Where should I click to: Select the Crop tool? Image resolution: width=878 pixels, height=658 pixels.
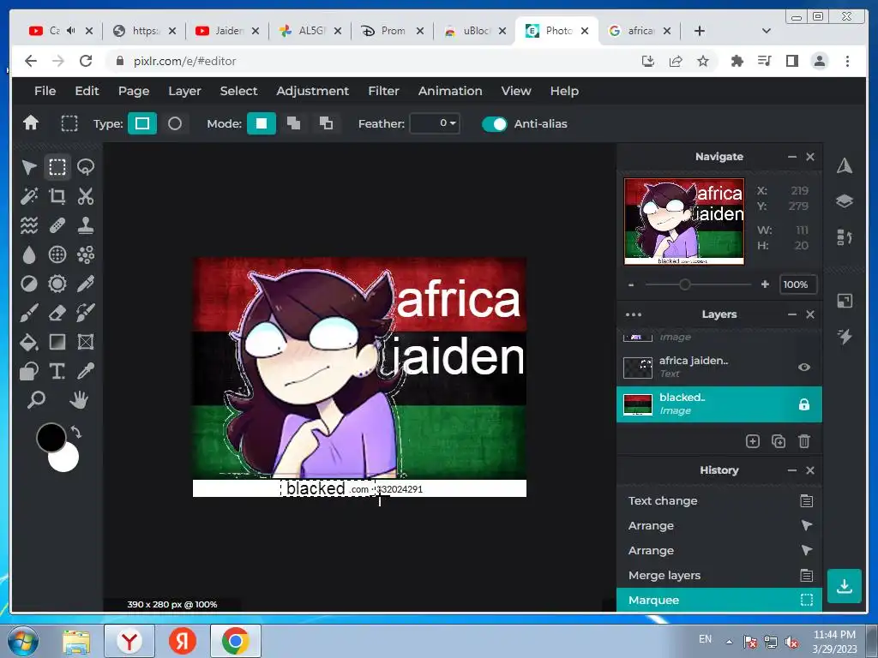(x=57, y=196)
